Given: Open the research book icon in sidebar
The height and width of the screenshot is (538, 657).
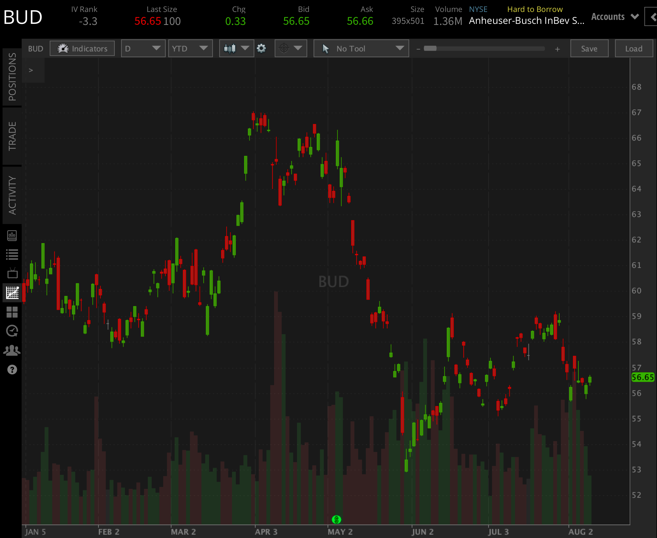Looking at the screenshot, I should pyautogui.click(x=12, y=236).
